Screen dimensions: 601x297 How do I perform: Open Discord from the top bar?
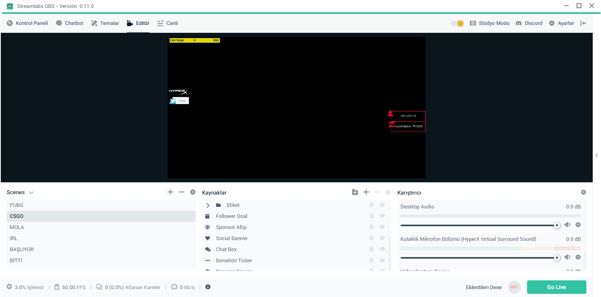point(529,23)
